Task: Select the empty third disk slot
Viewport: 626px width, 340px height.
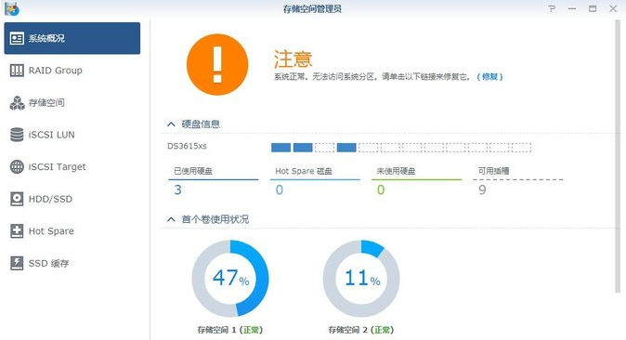Action: 324,148
